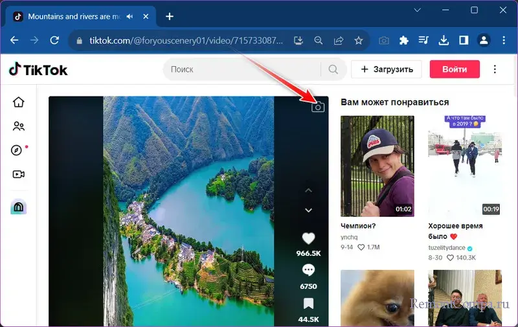Image resolution: width=518 pixels, height=327 pixels.
Task: Click the Загрузить upload button
Action: pyautogui.click(x=387, y=69)
